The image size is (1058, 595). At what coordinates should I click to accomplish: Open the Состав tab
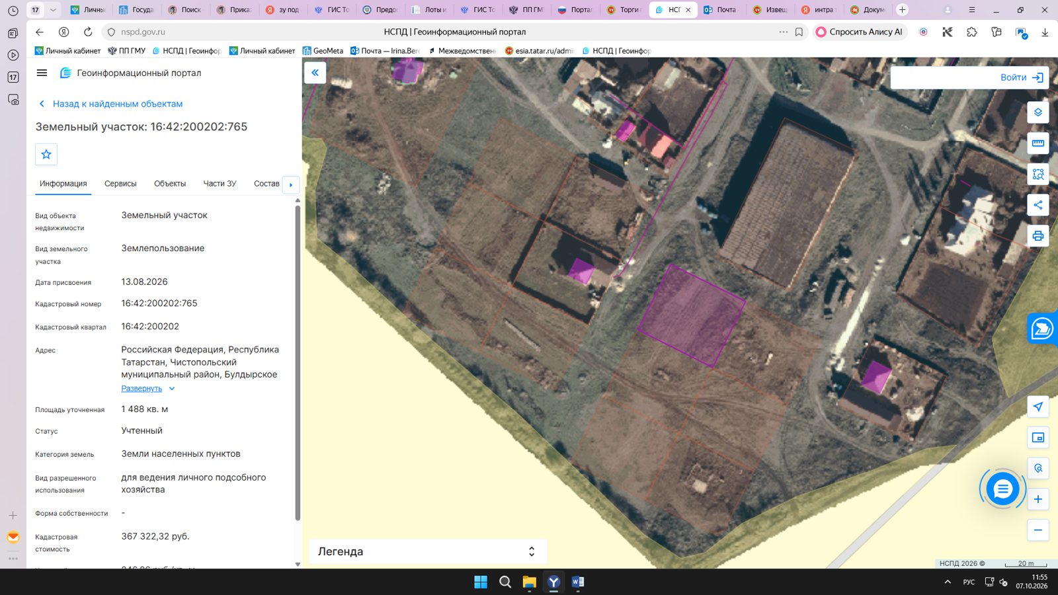click(x=266, y=184)
